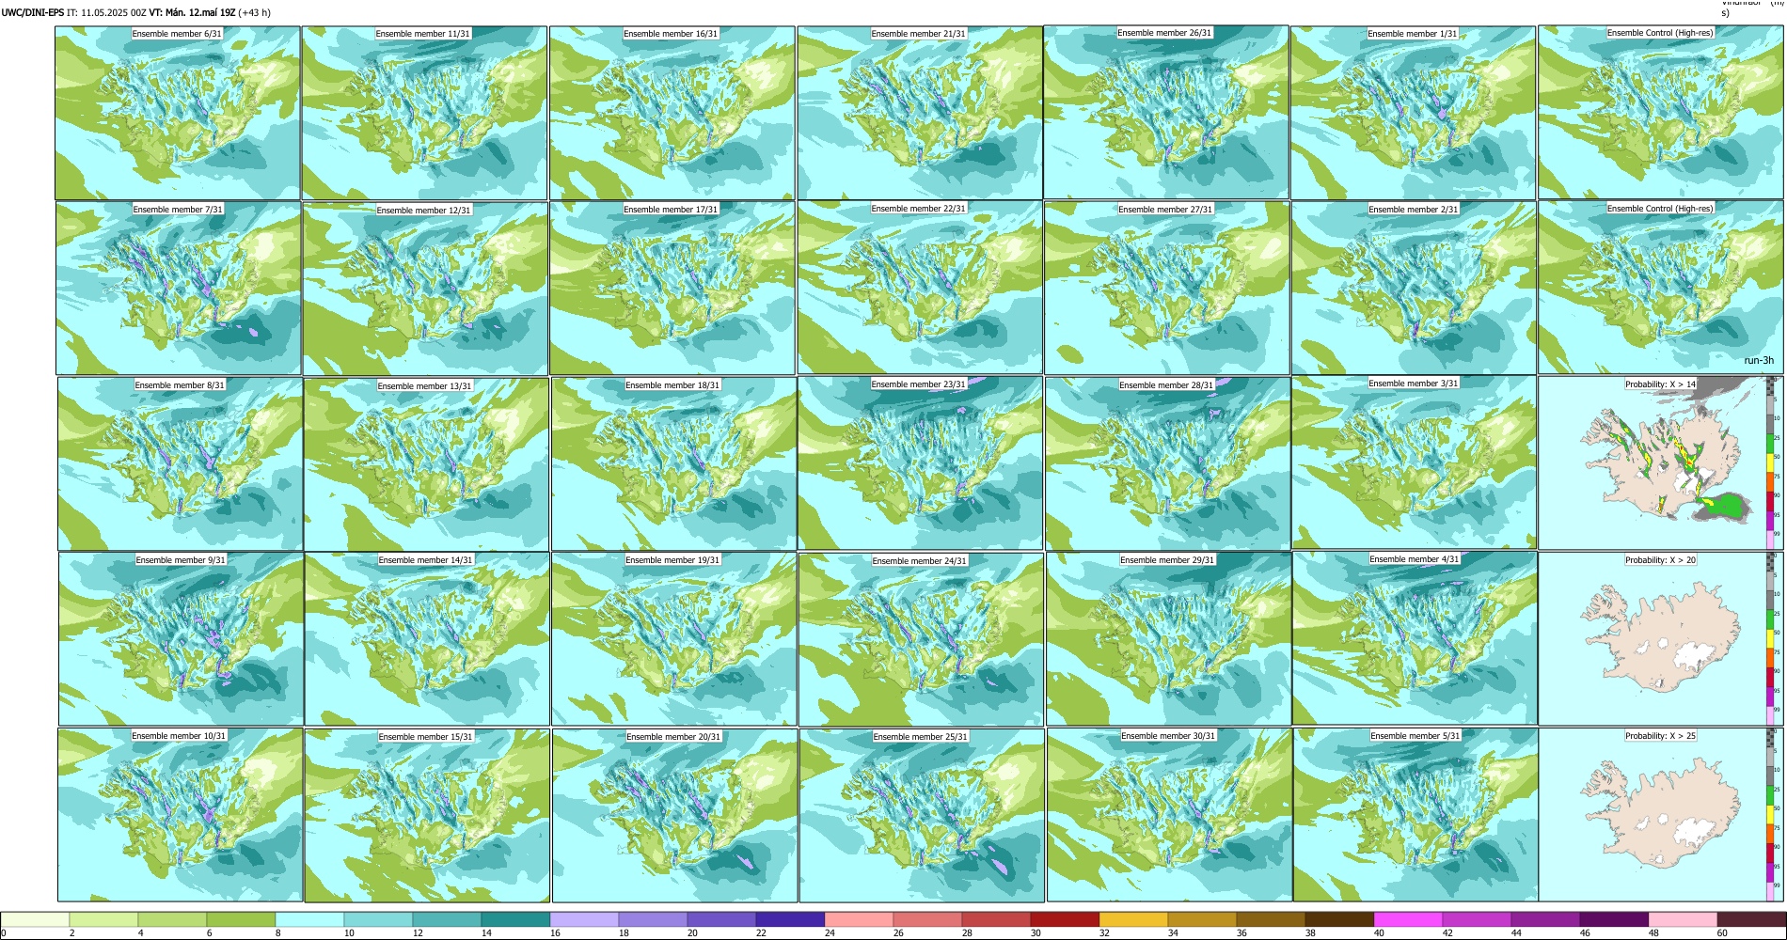The width and height of the screenshot is (1787, 940).
Task: View the Ensemble member 10/31 map panel
Action: click(x=181, y=815)
